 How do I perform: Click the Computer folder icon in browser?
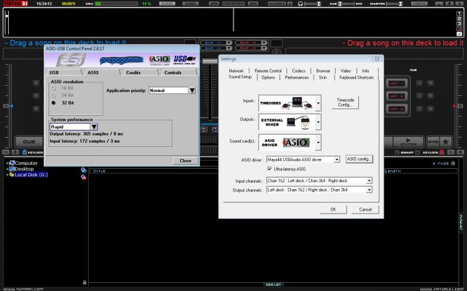[12, 164]
